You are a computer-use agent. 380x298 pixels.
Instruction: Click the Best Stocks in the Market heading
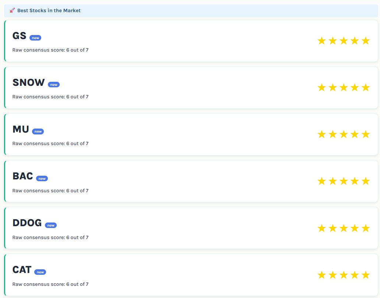pos(49,10)
